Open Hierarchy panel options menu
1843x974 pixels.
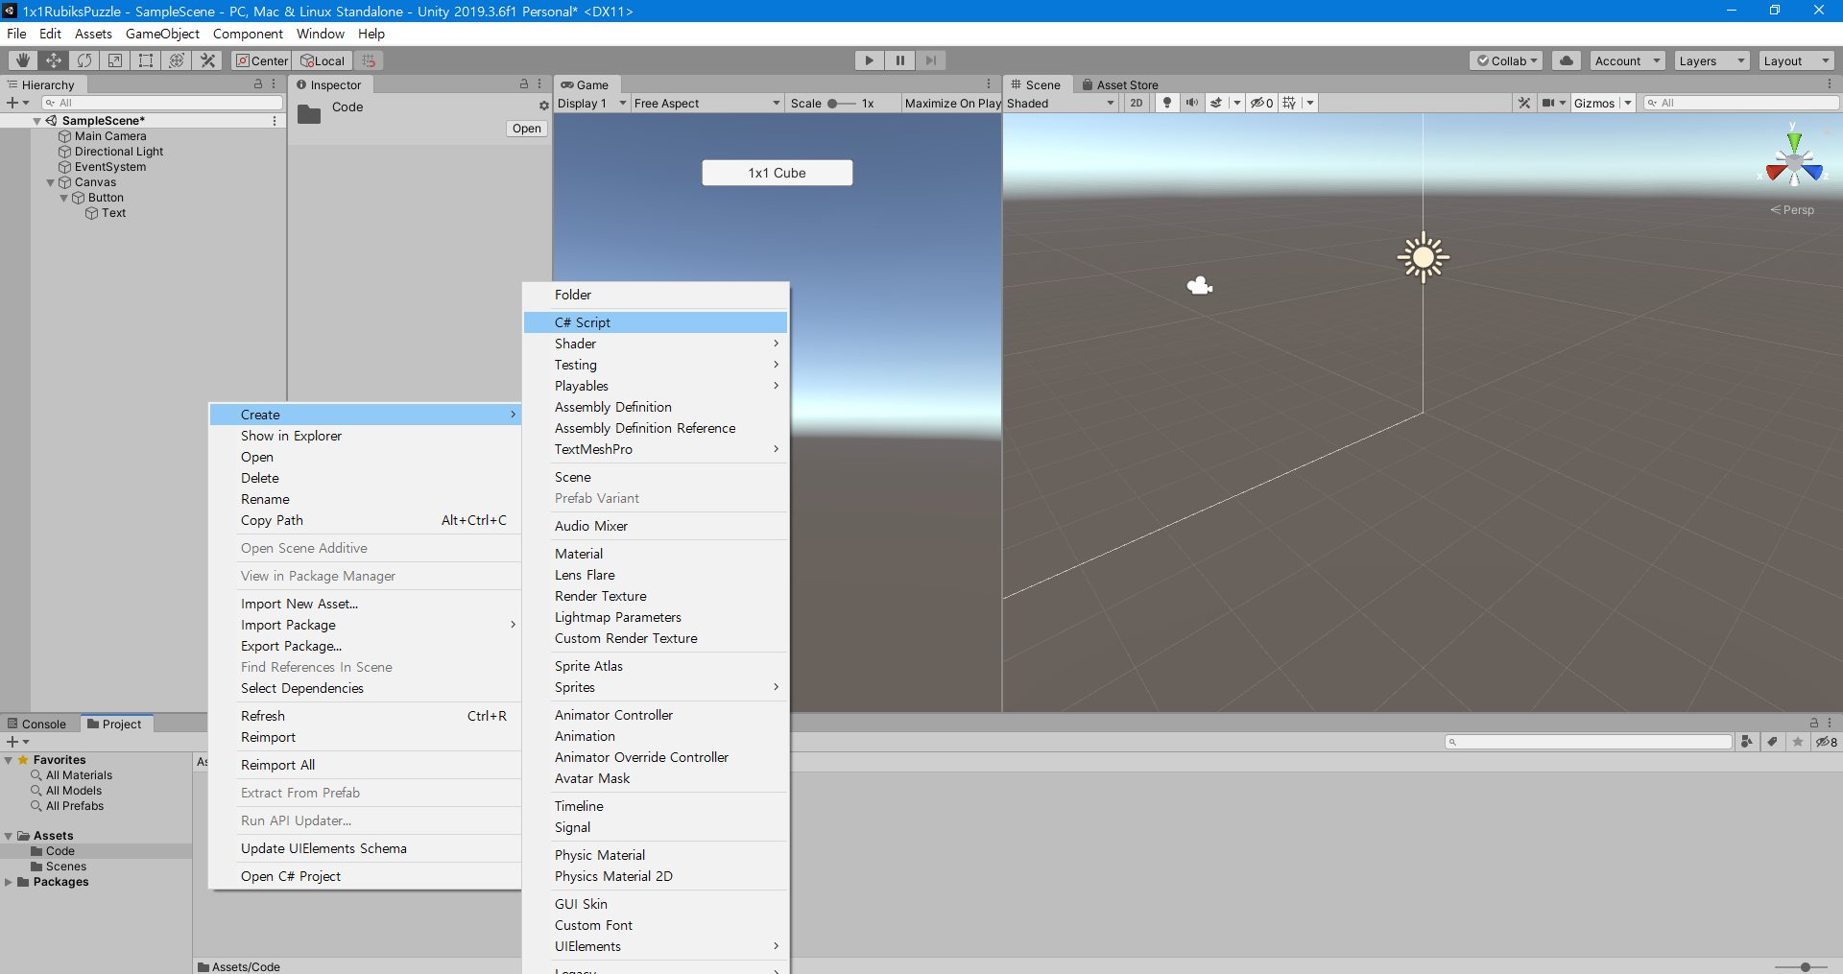click(x=274, y=84)
